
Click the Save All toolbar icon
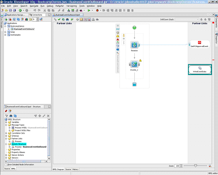click(14, 10)
